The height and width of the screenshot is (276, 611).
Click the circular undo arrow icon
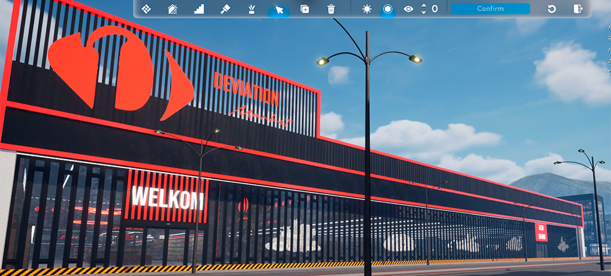pos(551,9)
